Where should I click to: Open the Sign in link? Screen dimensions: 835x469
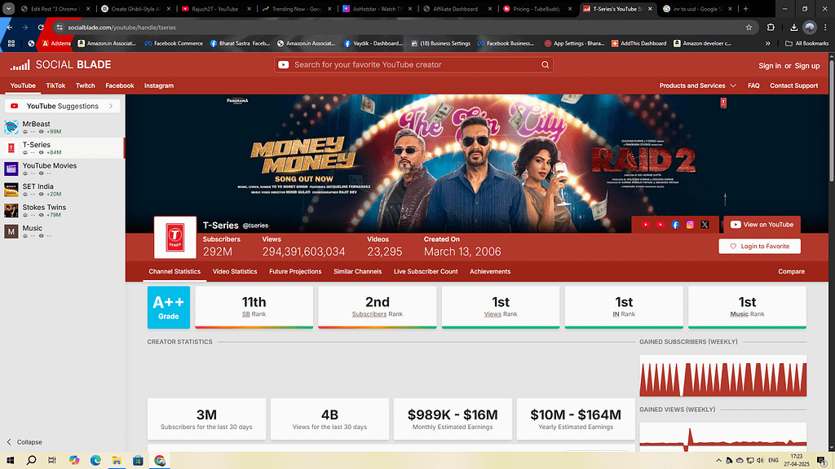click(769, 65)
